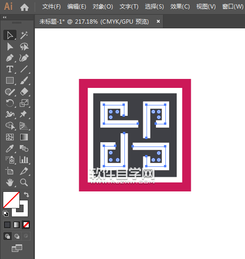Switch to Draw Behind mode
245x259 pixels.
pyautogui.click(x=17, y=236)
